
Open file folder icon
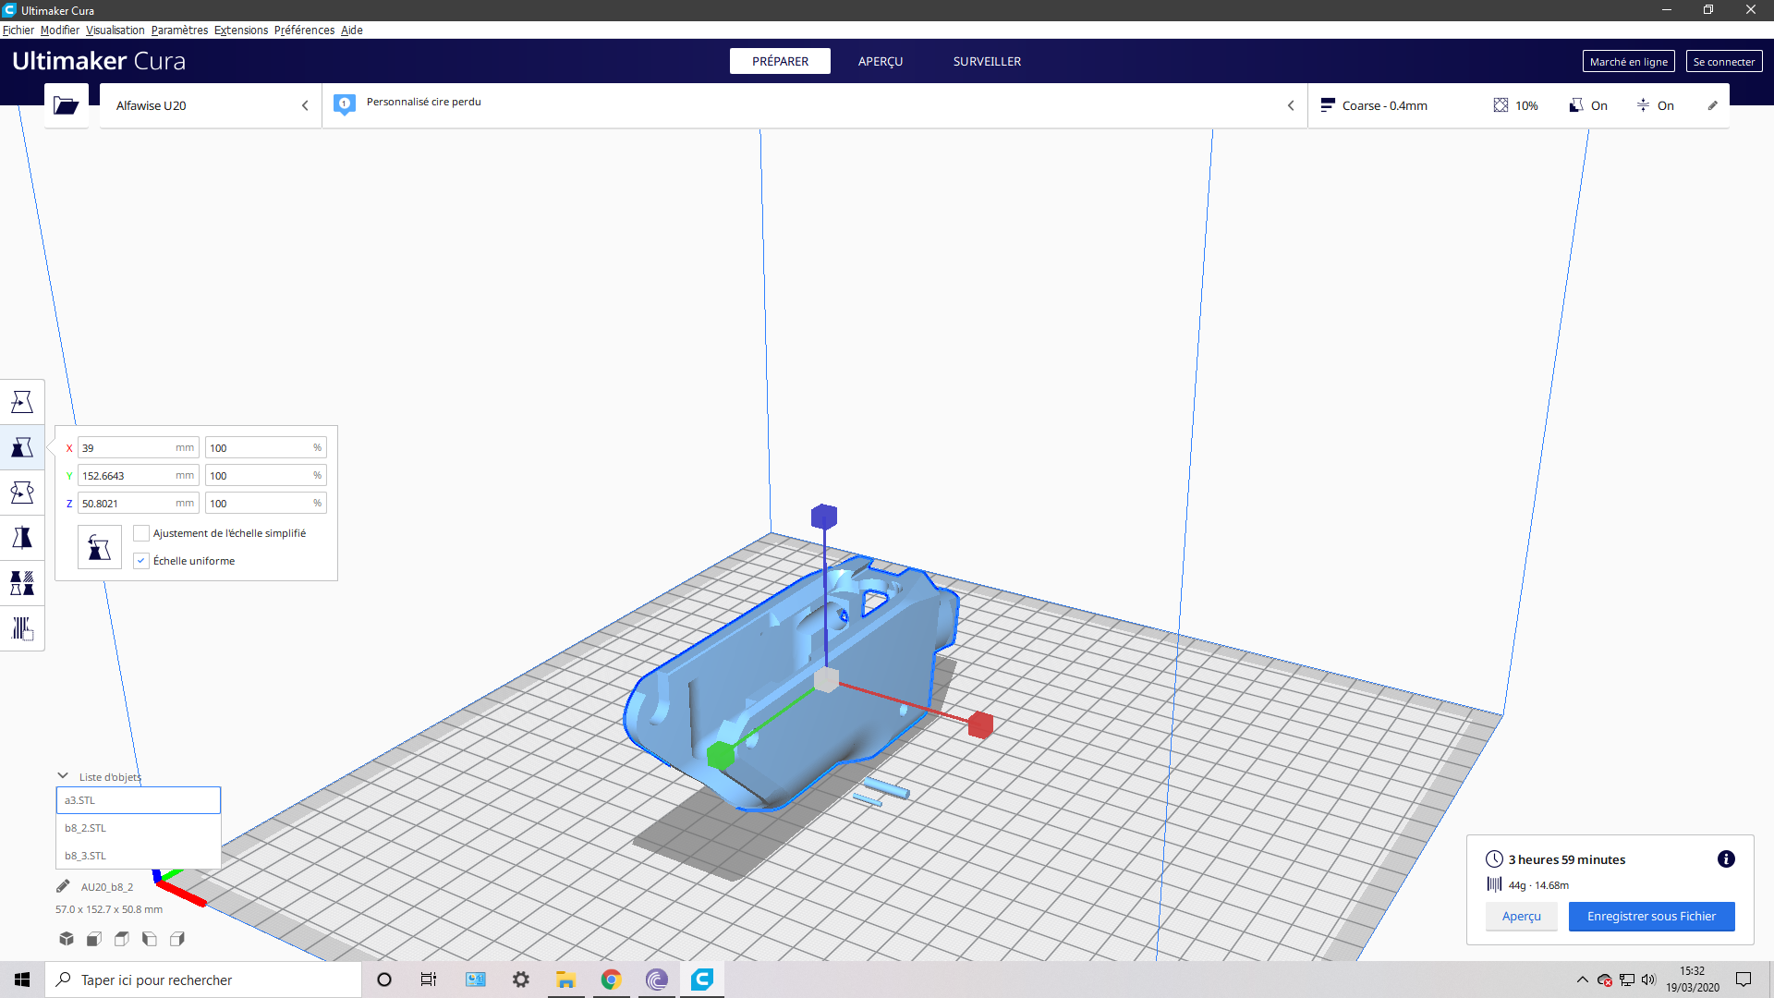click(x=66, y=105)
